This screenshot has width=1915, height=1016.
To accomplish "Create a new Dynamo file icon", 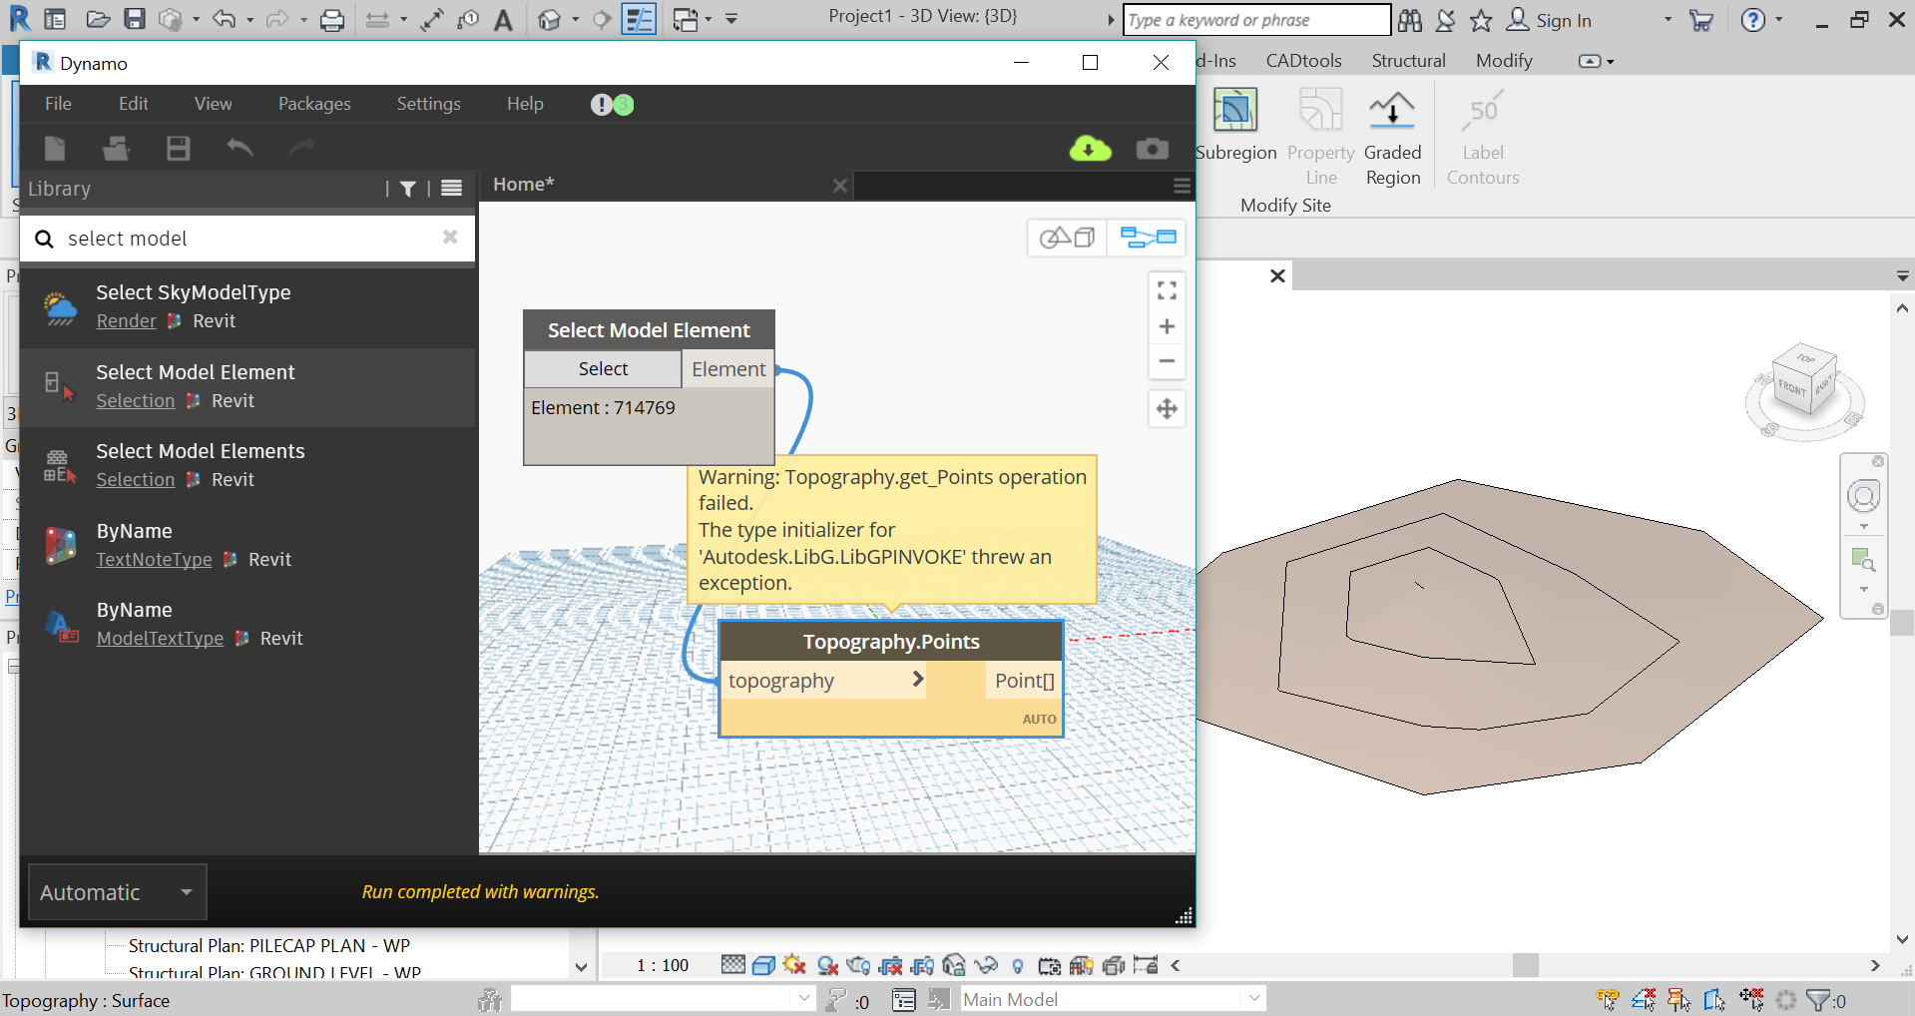I will [55, 149].
